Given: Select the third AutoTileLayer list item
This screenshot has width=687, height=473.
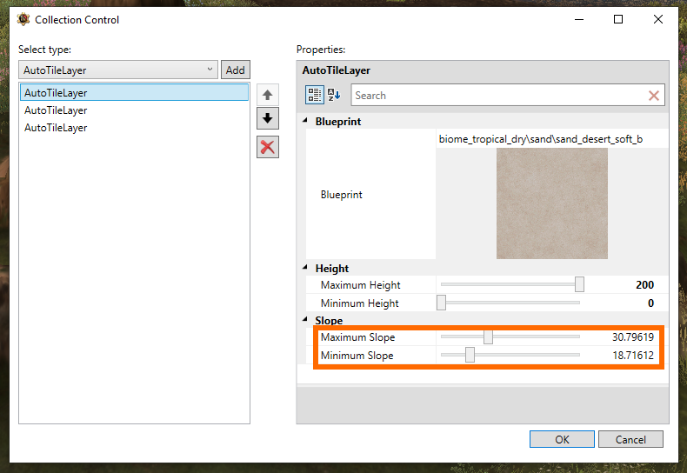Looking at the screenshot, I should pyautogui.click(x=134, y=128).
